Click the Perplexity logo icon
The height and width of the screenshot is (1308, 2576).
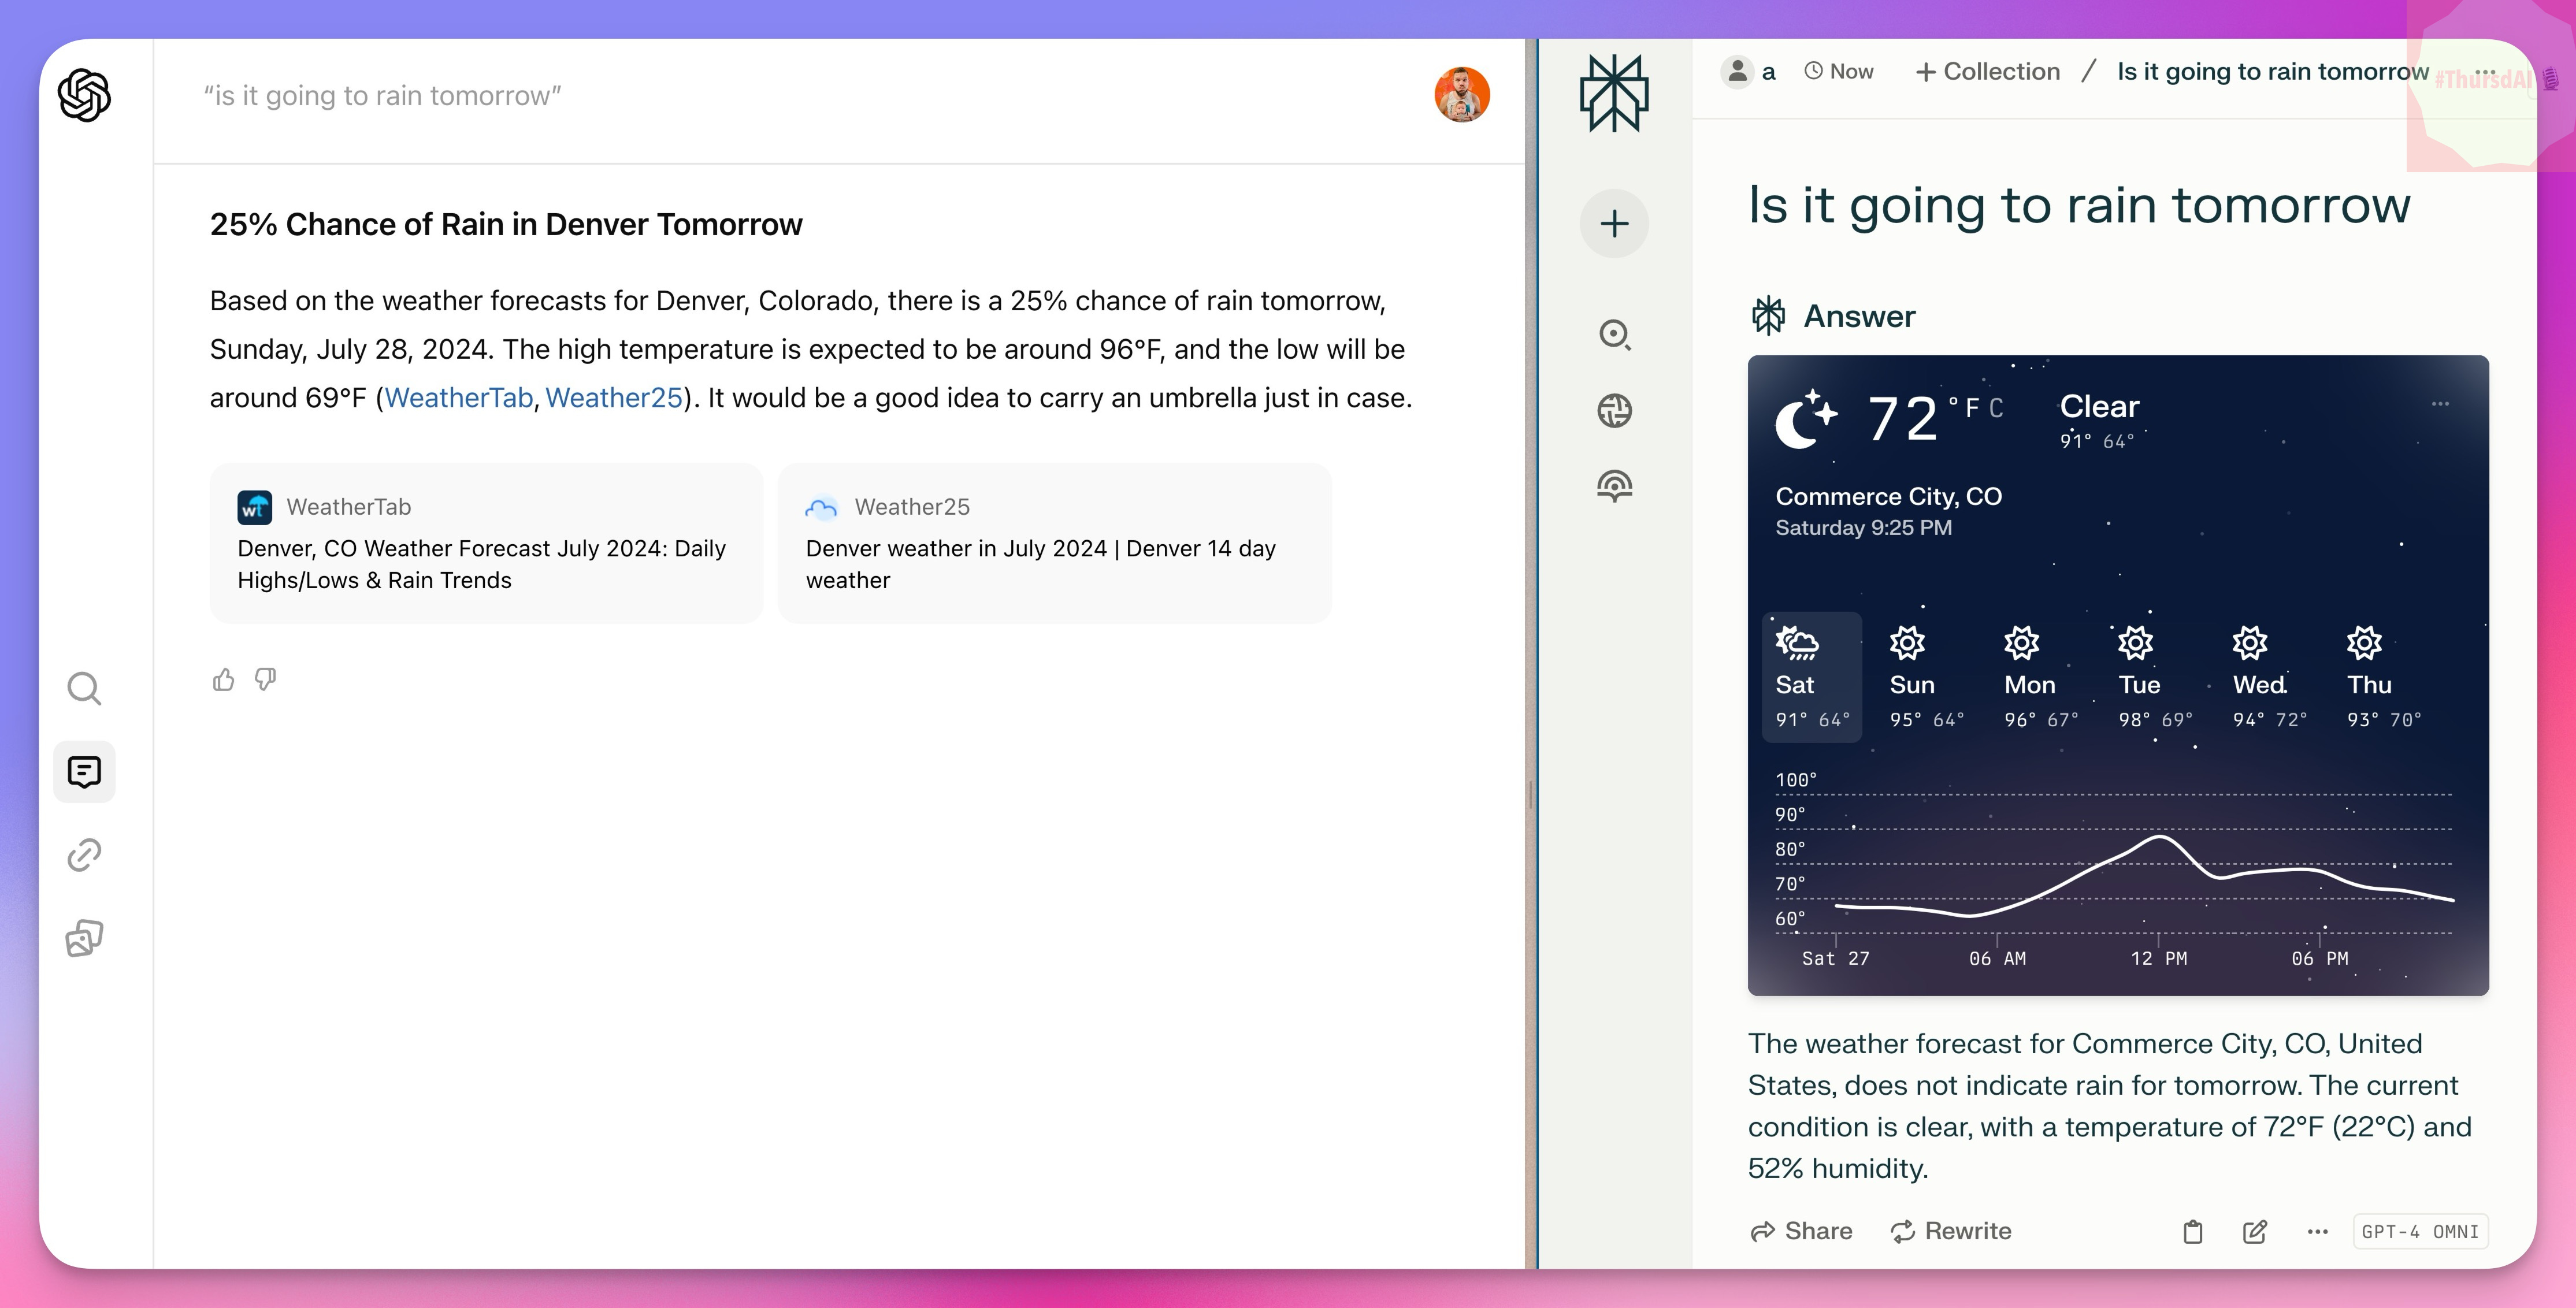pyautogui.click(x=1614, y=93)
